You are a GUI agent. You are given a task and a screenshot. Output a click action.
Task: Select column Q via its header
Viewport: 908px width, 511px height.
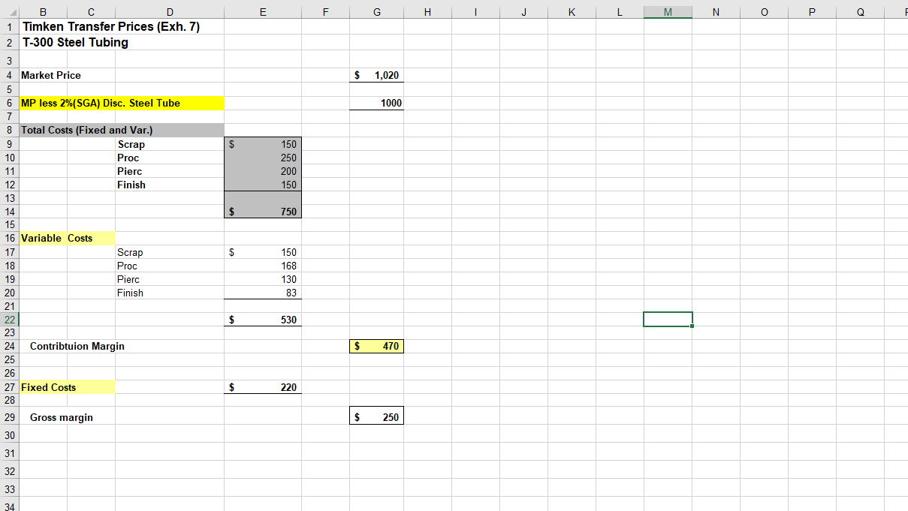point(860,12)
